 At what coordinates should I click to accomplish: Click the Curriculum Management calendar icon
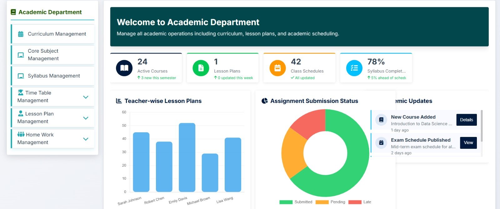coord(21,34)
